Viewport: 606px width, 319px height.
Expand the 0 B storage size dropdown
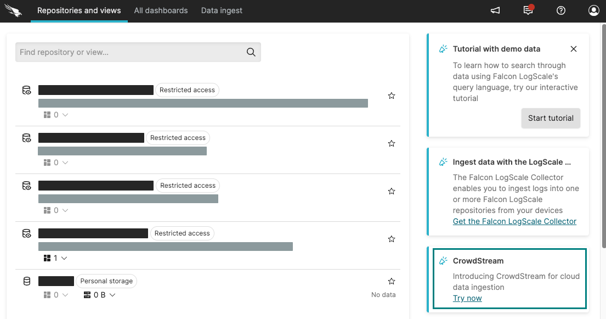click(100, 295)
